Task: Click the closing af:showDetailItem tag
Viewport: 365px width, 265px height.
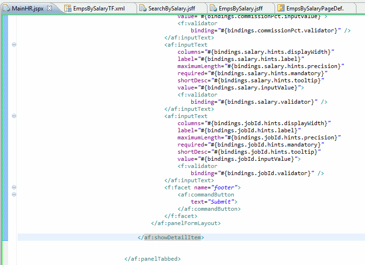Action: pos(171,237)
